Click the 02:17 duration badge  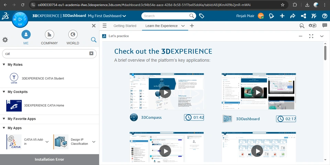pyautogui.click(x=286, y=119)
